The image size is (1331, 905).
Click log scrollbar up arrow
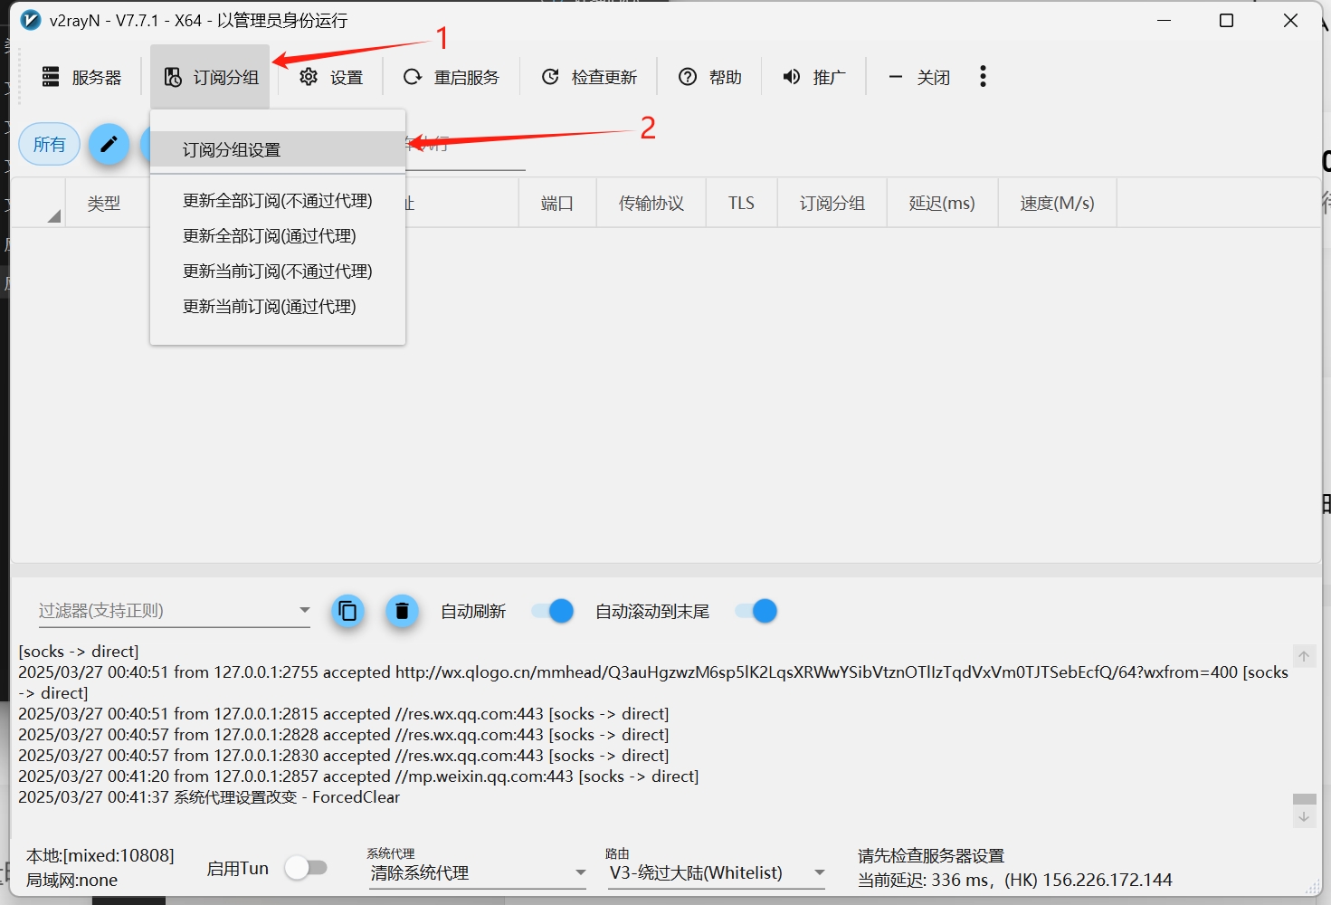coord(1304,656)
